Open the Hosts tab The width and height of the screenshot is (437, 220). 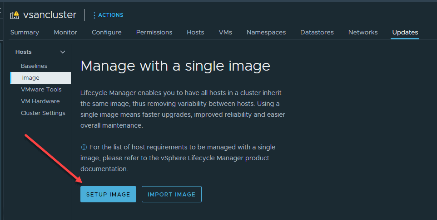(x=195, y=32)
